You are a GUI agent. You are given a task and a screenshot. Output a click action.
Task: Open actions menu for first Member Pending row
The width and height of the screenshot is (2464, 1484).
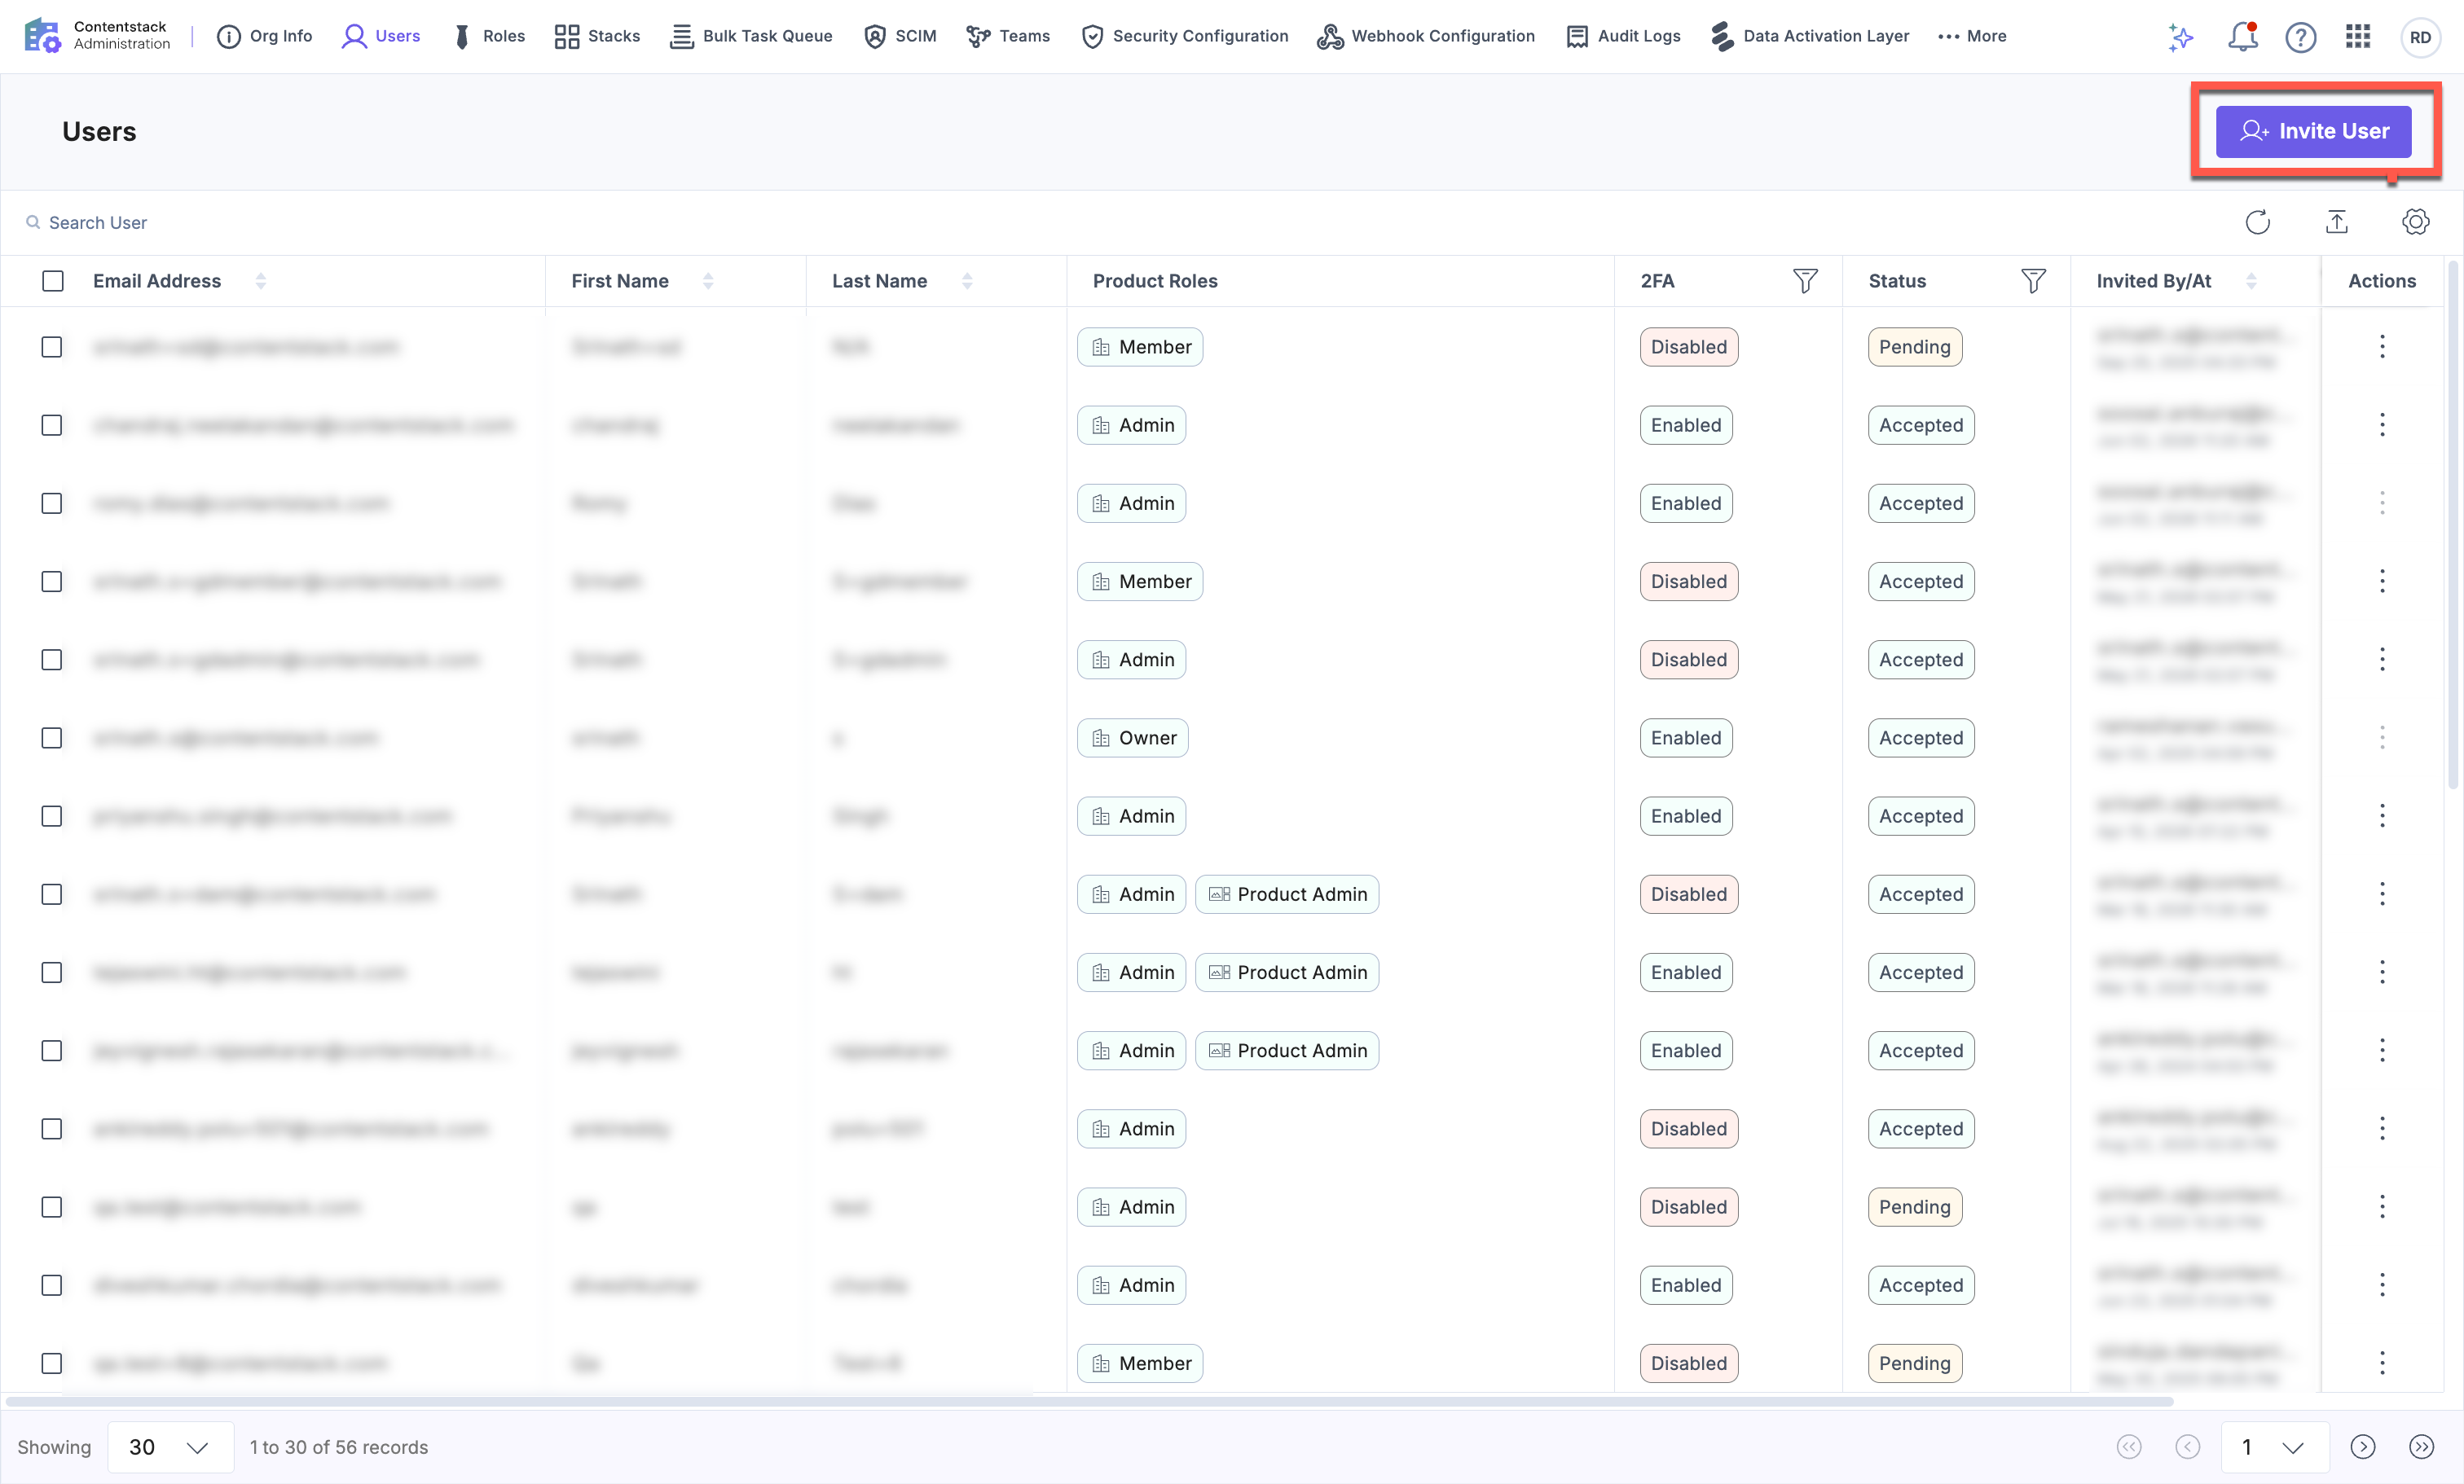[x=2382, y=347]
